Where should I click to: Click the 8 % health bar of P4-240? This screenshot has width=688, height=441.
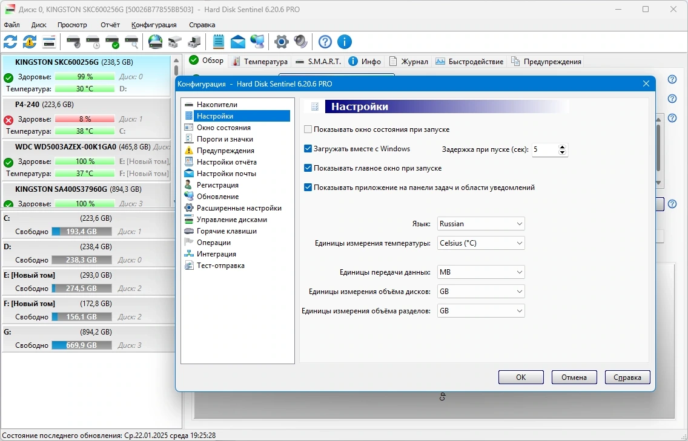(x=85, y=119)
